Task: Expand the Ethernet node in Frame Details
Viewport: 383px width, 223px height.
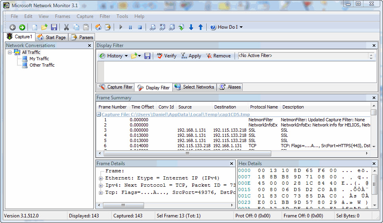Action: click(x=101, y=178)
